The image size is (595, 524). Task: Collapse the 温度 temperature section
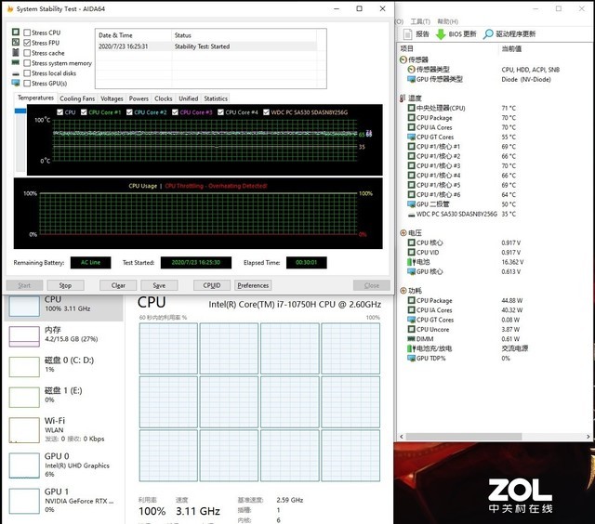coord(403,98)
